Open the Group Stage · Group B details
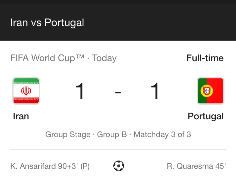The width and height of the screenshot is (236, 185). pyautogui.click(x=86, y=134)
